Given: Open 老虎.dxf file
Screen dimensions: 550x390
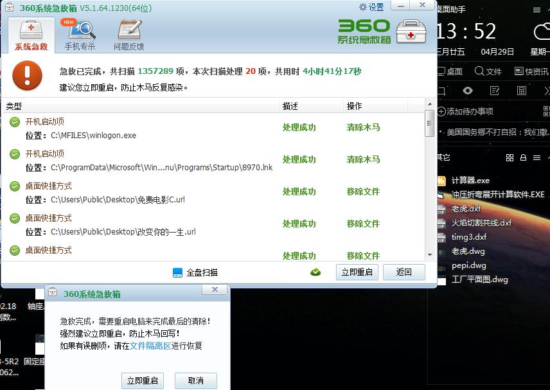Looking at the screenshot, I should (466, 209).
